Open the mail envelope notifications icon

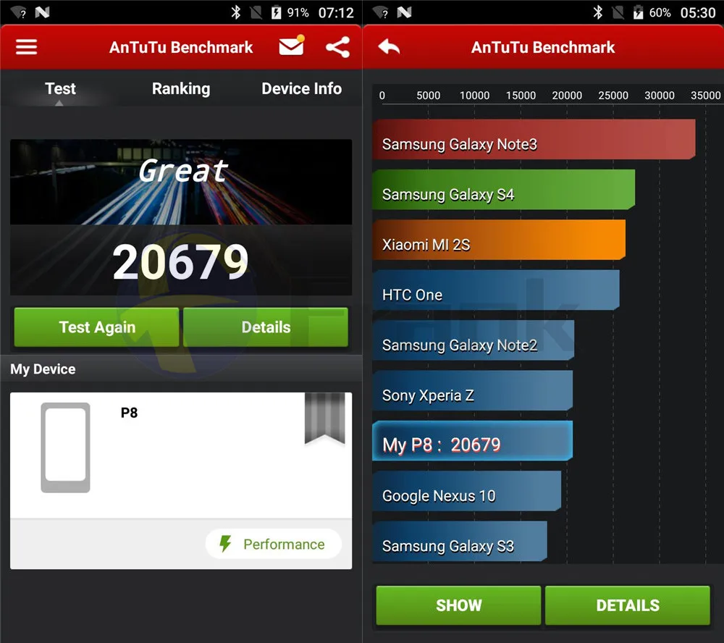point(291,46)
